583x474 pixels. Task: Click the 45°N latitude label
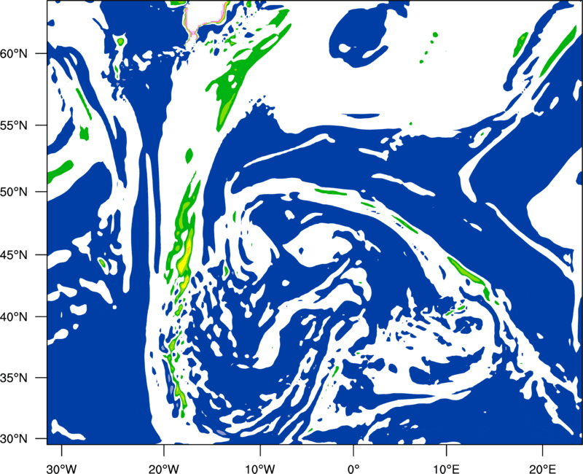[x=14, y=255]
